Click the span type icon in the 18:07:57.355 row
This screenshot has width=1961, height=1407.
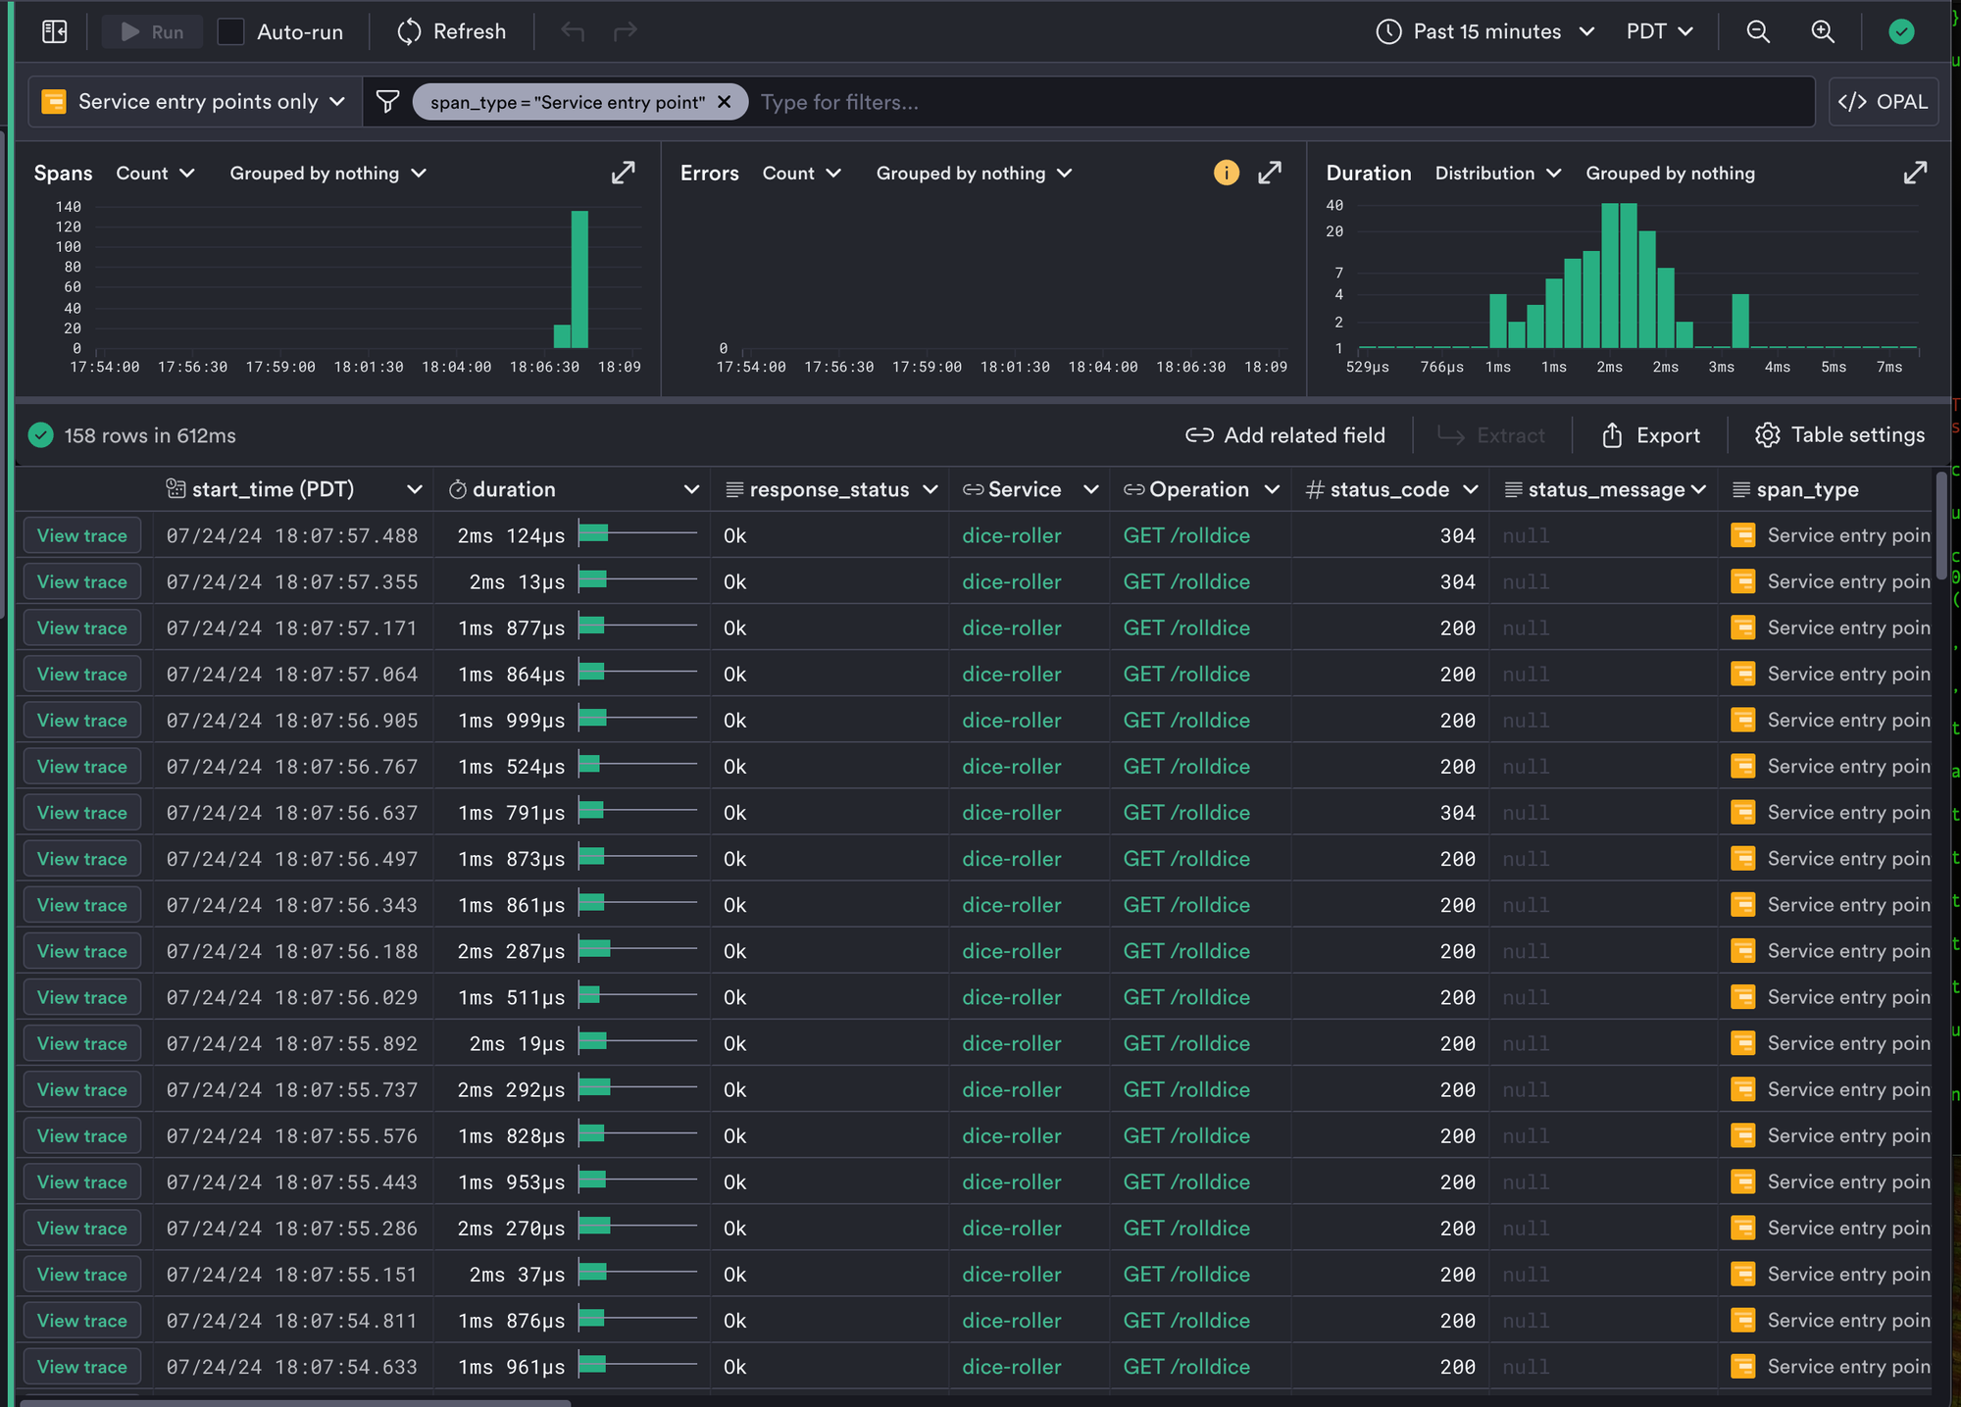tap(1742, 581)
